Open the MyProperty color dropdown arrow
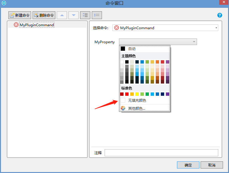This screenshot has width=229, height=173. point(194,42)
